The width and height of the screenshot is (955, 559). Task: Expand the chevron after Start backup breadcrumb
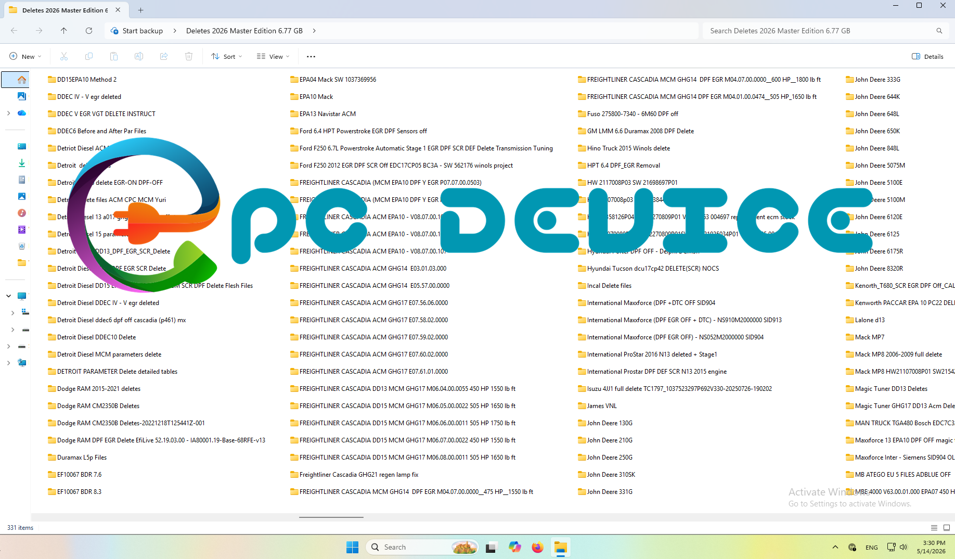tap(175, 31)
